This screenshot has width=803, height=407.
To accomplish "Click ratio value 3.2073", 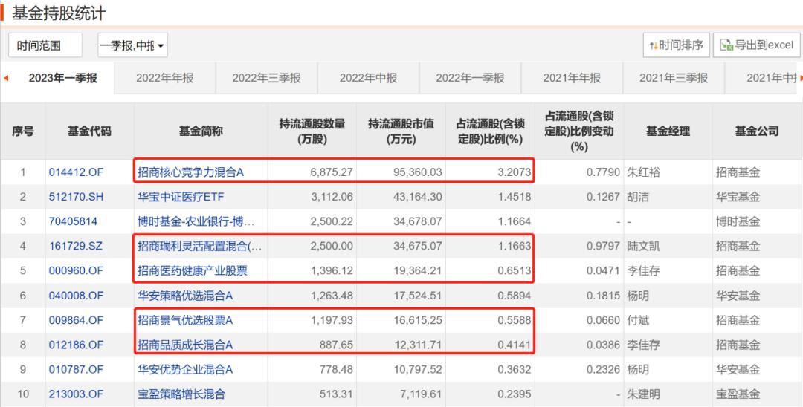I will tap(515, 172).
